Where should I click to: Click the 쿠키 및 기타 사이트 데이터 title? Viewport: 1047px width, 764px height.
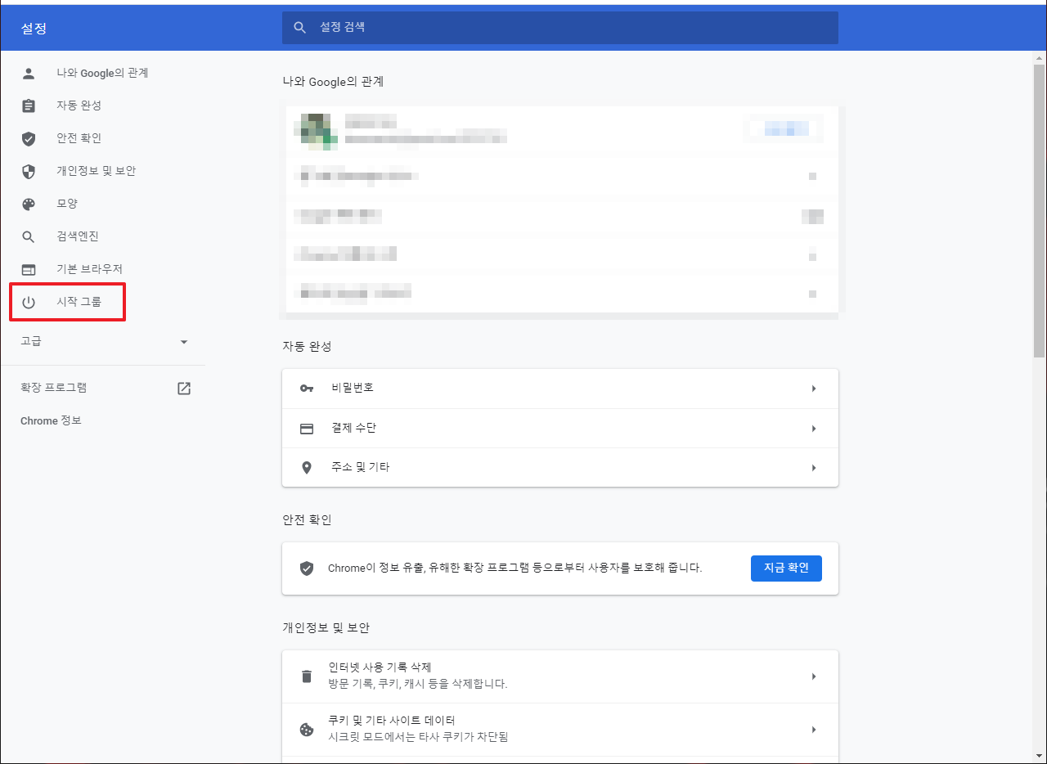tap(392, 721)
